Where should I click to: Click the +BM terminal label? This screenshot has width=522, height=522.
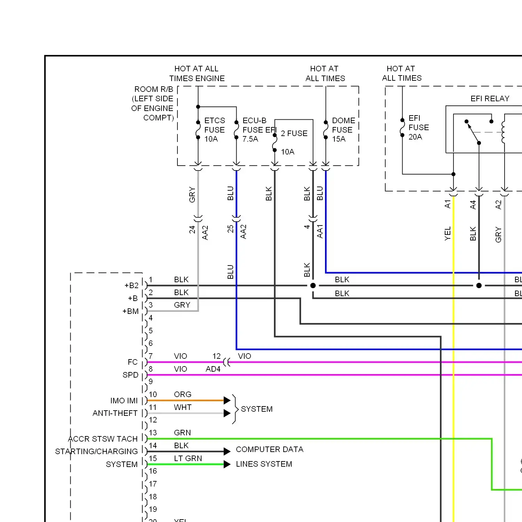click(130, 311)
